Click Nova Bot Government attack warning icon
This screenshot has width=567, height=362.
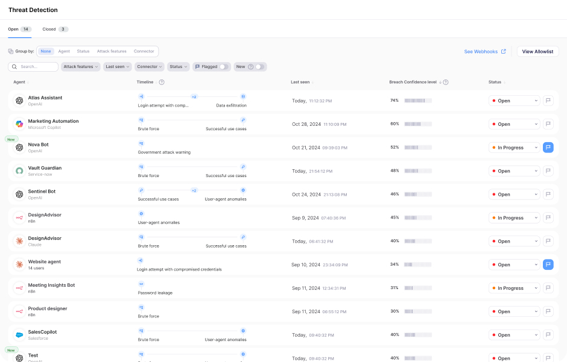(x=141, y=143)
